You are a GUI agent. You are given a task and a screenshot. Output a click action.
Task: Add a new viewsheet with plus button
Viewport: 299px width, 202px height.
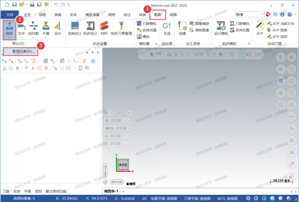coord(123,192)
